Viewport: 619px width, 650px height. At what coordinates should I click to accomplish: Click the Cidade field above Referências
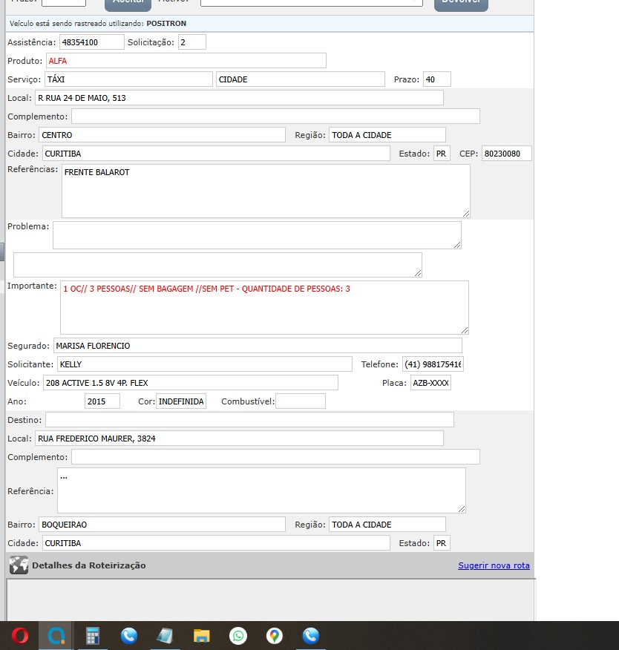coord(216,154)
